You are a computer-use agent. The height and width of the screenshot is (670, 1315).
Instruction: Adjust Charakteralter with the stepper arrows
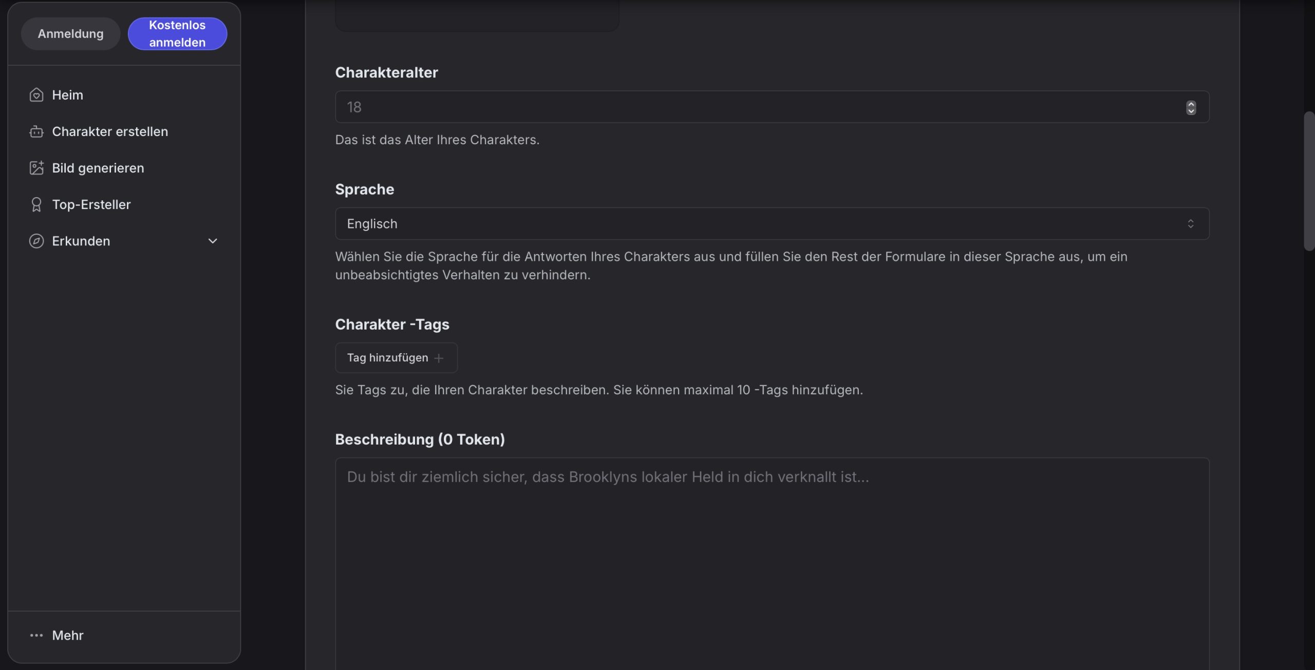tap(1191, 107)
